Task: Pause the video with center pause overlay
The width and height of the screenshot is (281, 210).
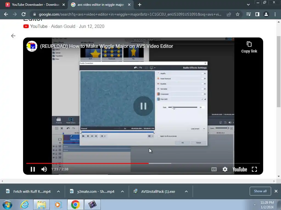Action: pyautogui.click(x=143, y=106)
